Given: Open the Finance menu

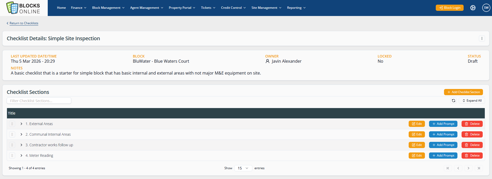Looking at the screenshot, I should tap(78, 8).
